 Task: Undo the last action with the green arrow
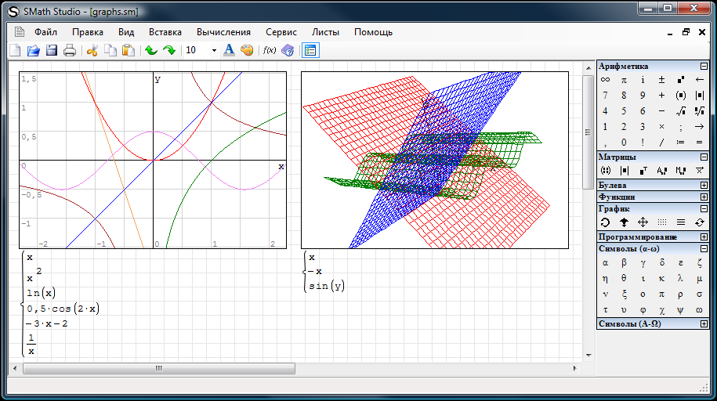[x=151, y=50]
